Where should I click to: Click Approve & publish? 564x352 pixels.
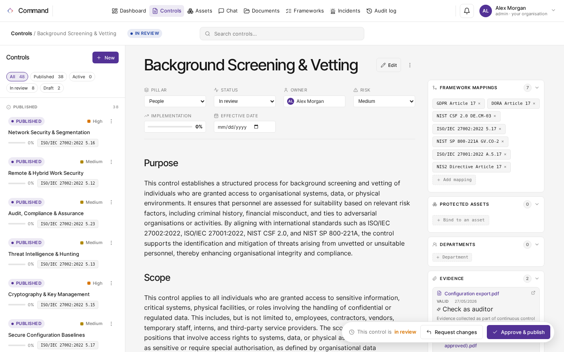[x=519, y=332]
